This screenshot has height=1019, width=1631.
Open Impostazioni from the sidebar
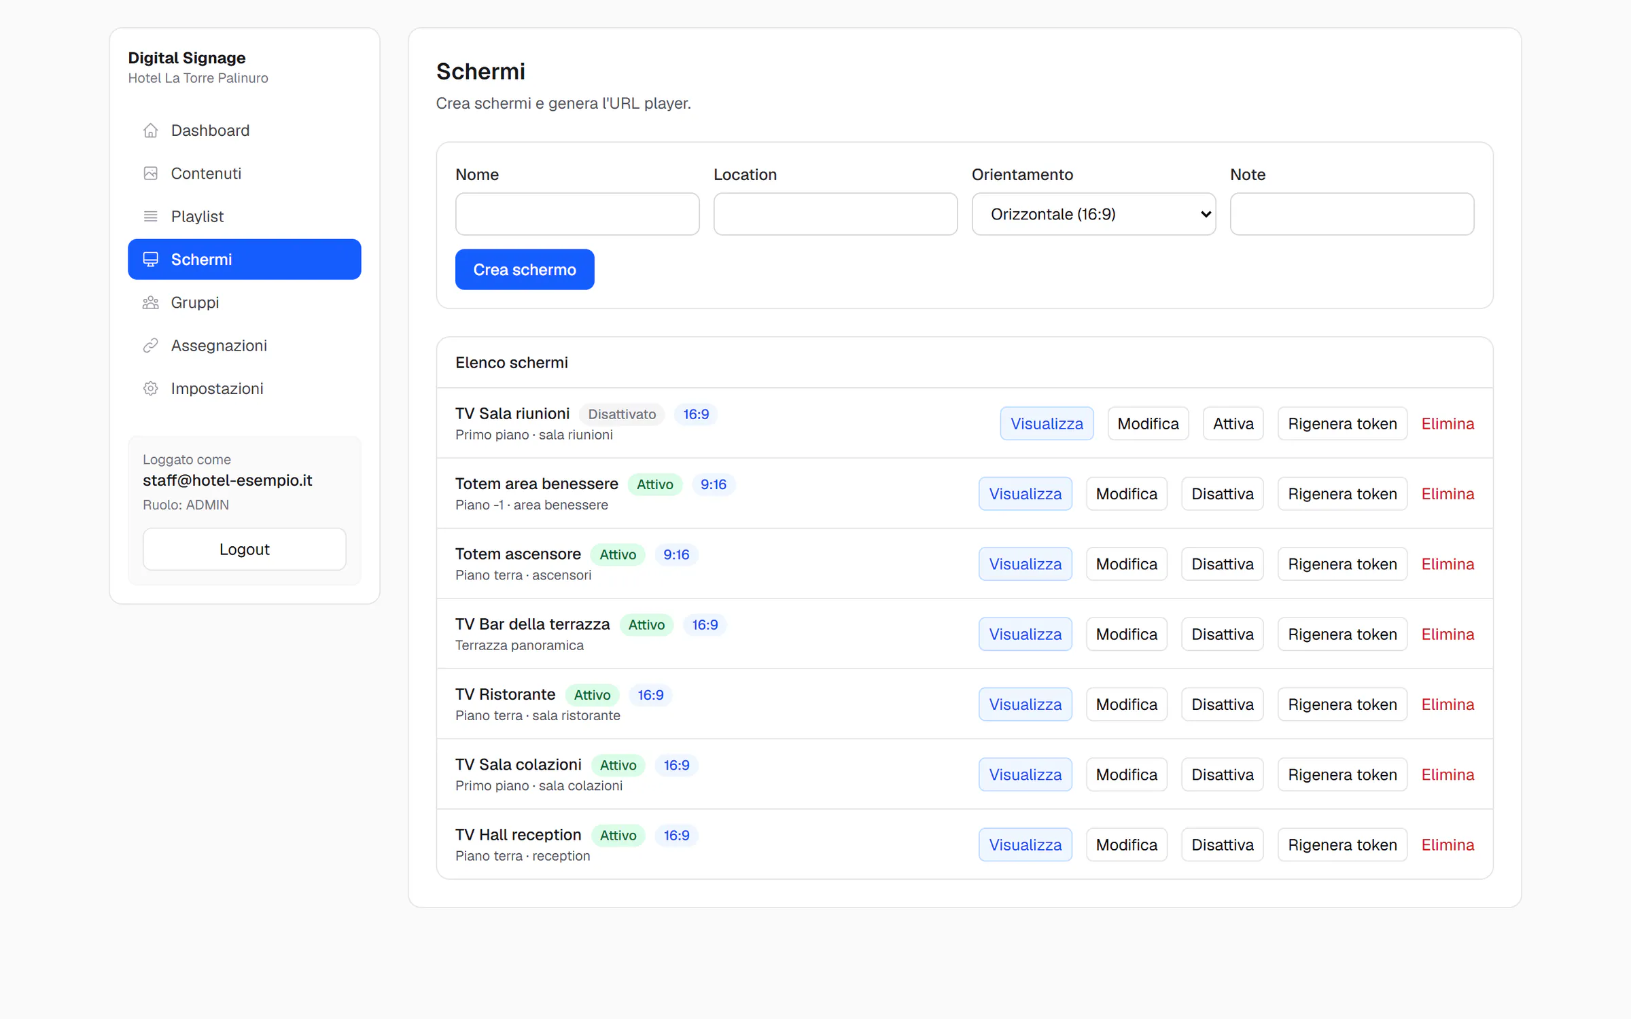[x=245, y=389]
